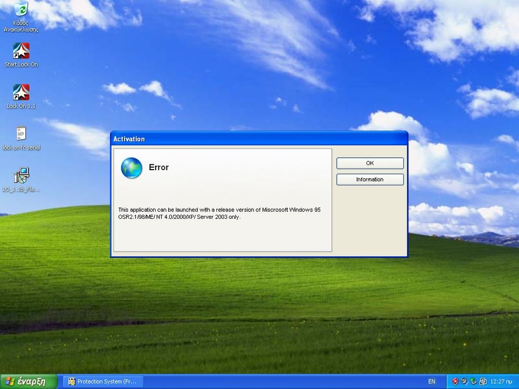Click the Safely Remove Hardware tray icon
Screen dimensions: 519x389
(x=473, y=381)
